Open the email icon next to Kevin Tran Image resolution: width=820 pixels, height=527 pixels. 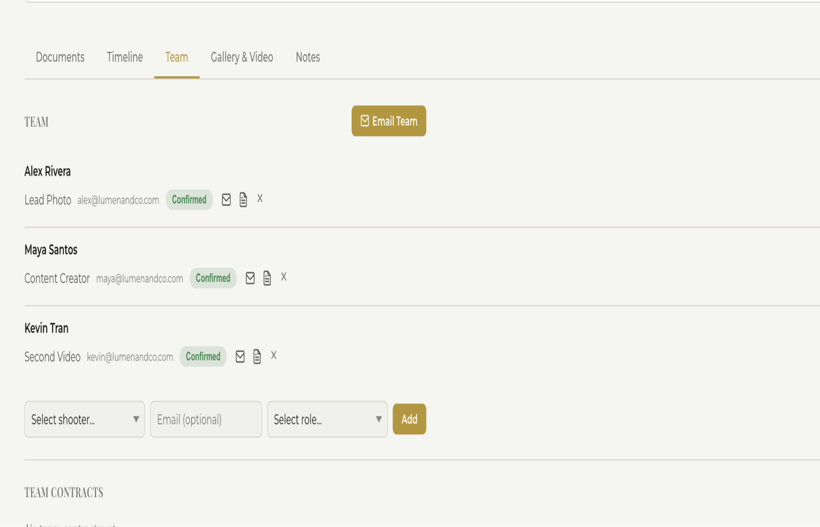coord(240,356)
